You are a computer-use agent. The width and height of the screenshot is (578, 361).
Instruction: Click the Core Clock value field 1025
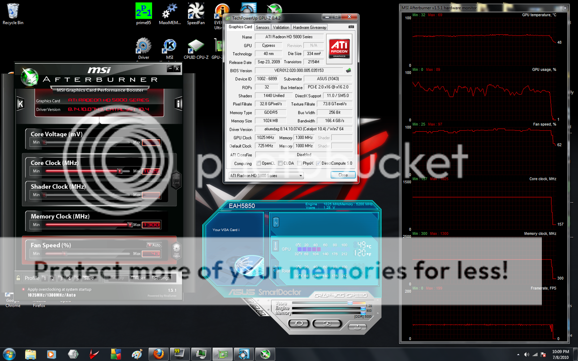click(x=151, y=171)
